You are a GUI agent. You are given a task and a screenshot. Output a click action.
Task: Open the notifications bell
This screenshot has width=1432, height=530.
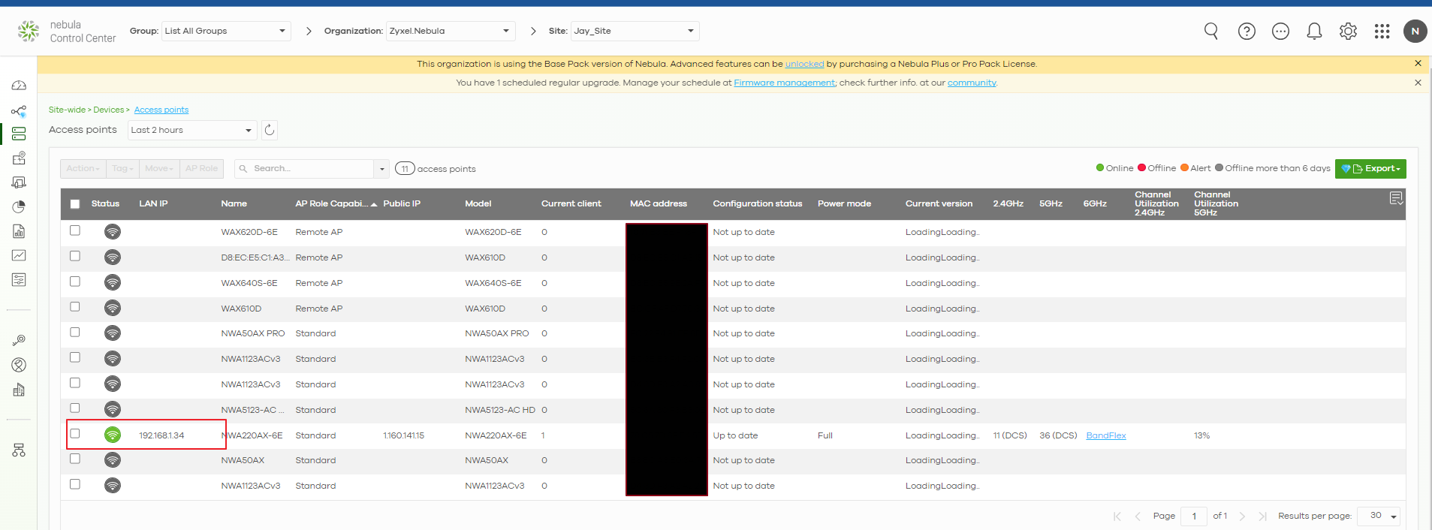click(x=1314, y=31)
